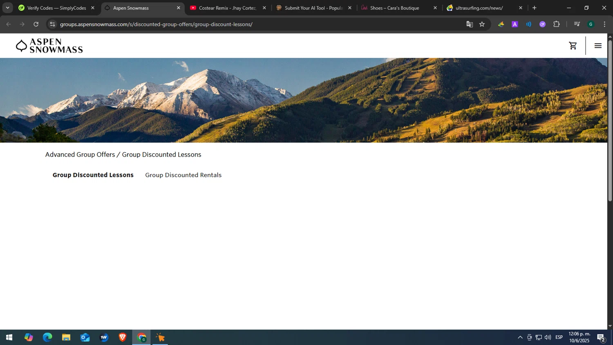This screenshot has width=613, height=345.
Task: Click the address bar URL
Action: (156, 24)
